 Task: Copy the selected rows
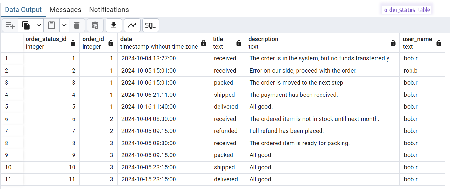tap(26, 25)
